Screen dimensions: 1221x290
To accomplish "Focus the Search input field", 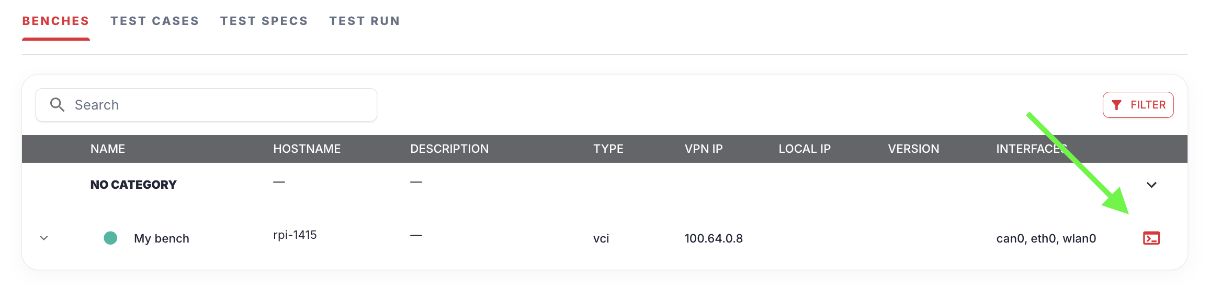I will pos(220,105).
